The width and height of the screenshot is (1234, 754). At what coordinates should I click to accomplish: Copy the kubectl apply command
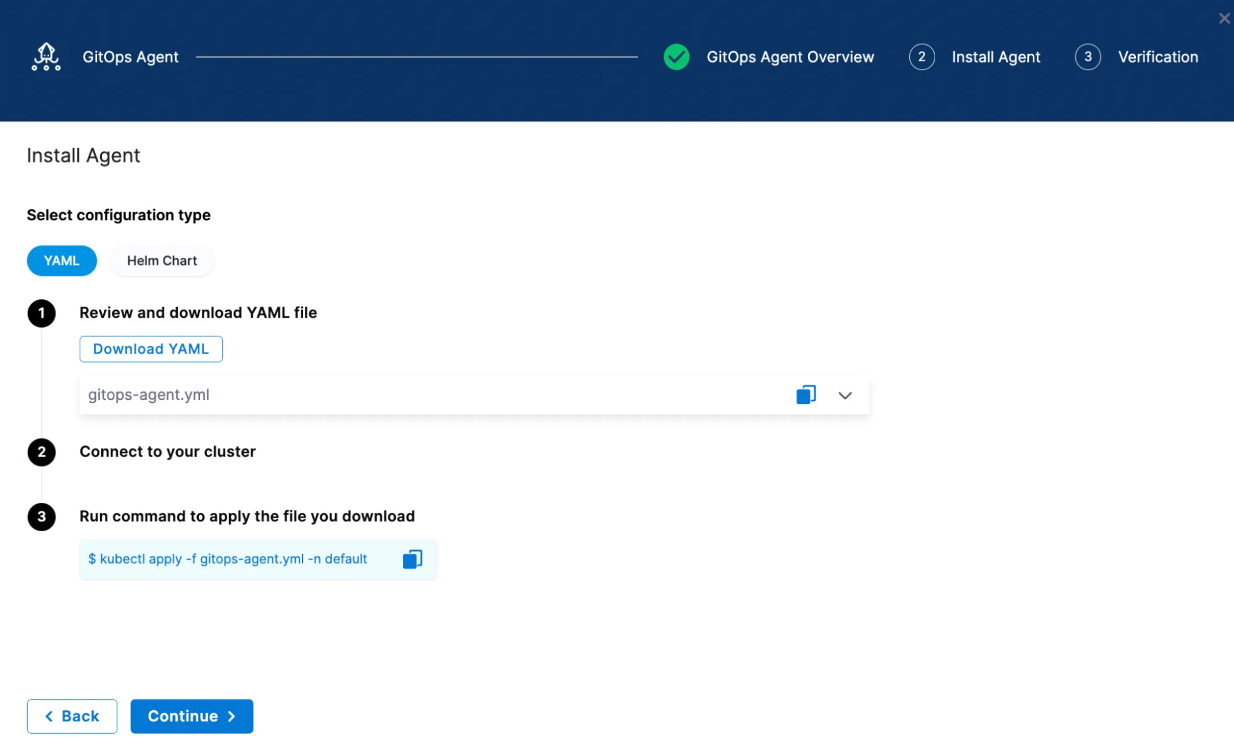pyautogui.click(x=412, y=559)
